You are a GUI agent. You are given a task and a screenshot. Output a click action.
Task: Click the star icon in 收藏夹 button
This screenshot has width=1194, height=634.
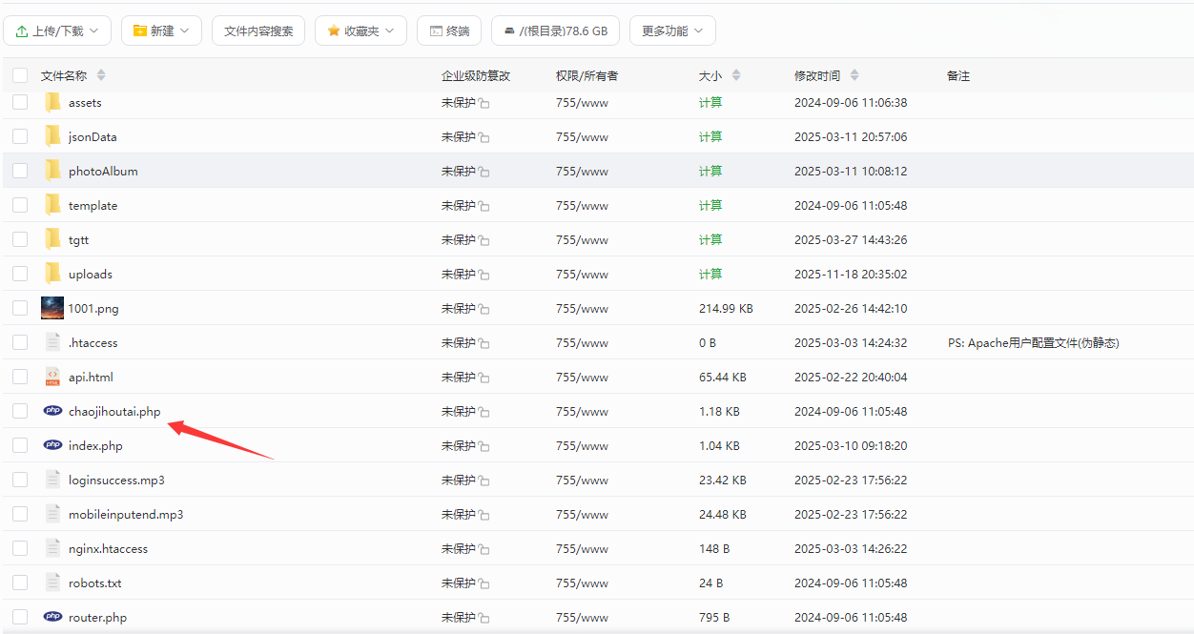pos(334,30)
